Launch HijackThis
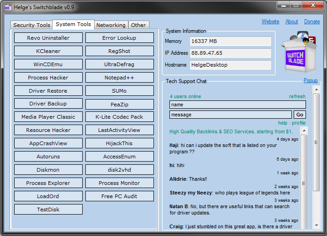This screenshot has width=327, height=236. point(119,143)
